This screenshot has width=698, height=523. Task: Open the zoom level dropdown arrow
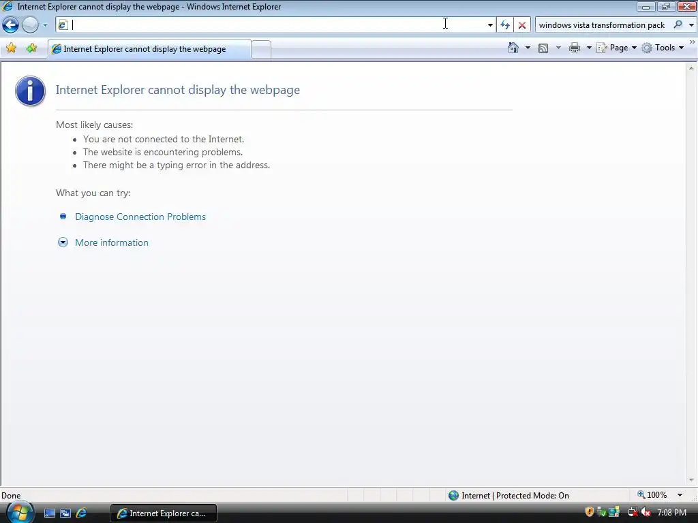680,495
